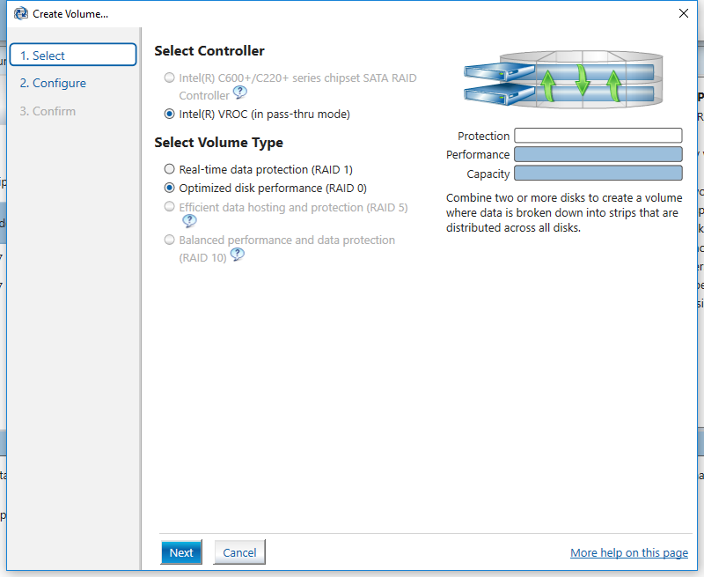Viewport: 704px width, 577px height.
Task: Go to step 1. Select
Action: click(x=73, y=55)
